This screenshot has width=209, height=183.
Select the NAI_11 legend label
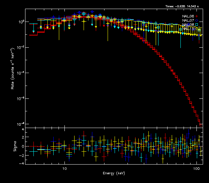(187, 29)
